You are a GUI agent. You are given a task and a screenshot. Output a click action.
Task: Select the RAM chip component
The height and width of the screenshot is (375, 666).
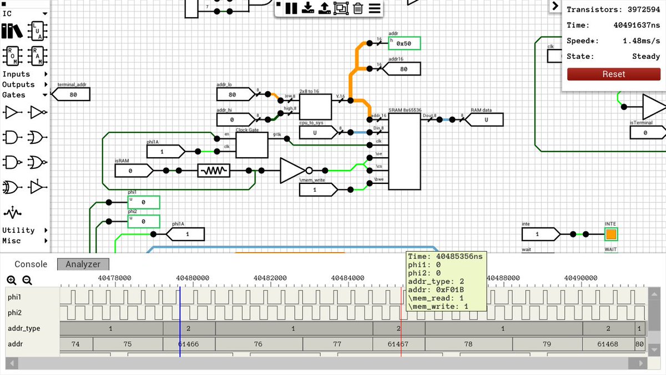38,56
